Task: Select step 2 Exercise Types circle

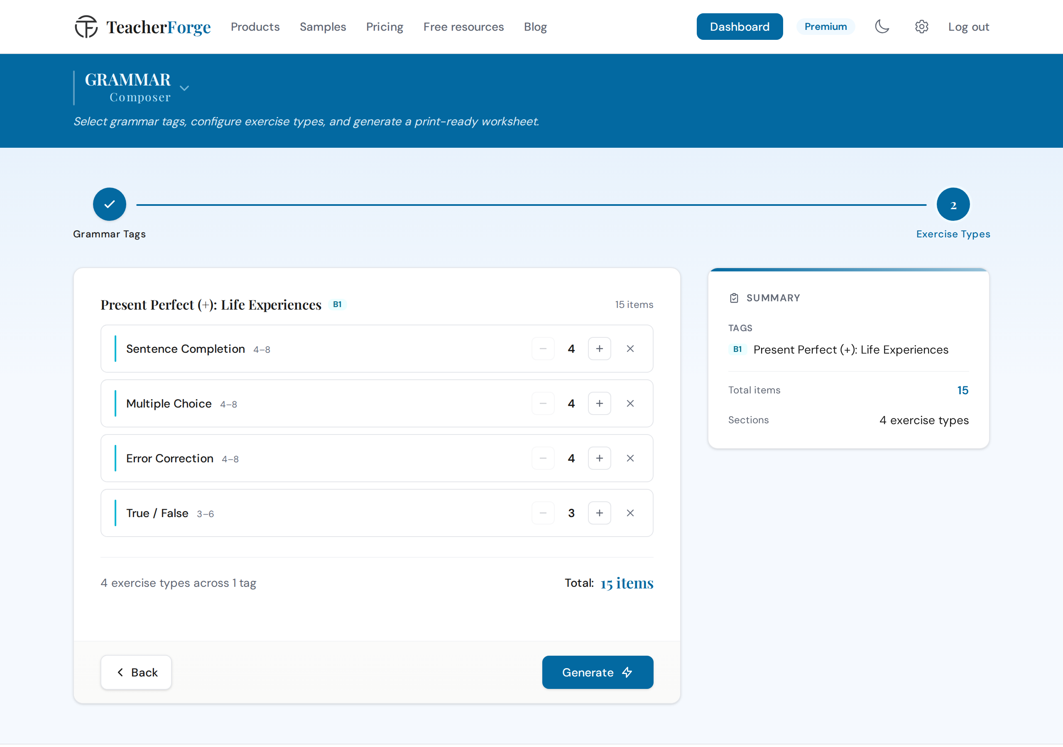Action: 953,204
